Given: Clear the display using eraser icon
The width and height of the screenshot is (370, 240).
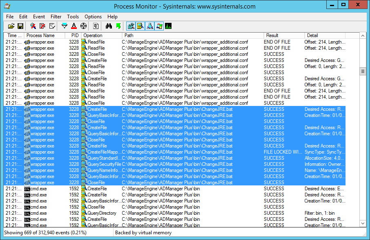Looking at the screenshot, I should tap(52, 26).
